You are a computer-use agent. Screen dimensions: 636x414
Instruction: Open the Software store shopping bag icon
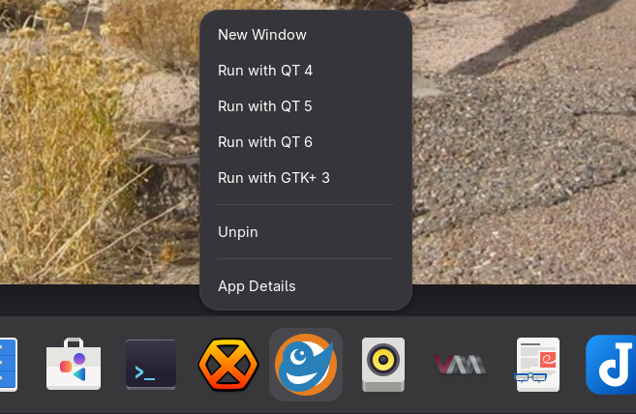coord(74,364)
